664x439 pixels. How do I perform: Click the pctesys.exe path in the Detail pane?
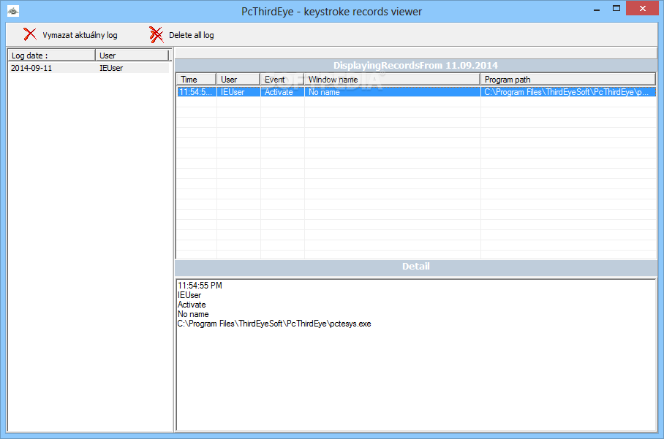click(x=274, y=324)
